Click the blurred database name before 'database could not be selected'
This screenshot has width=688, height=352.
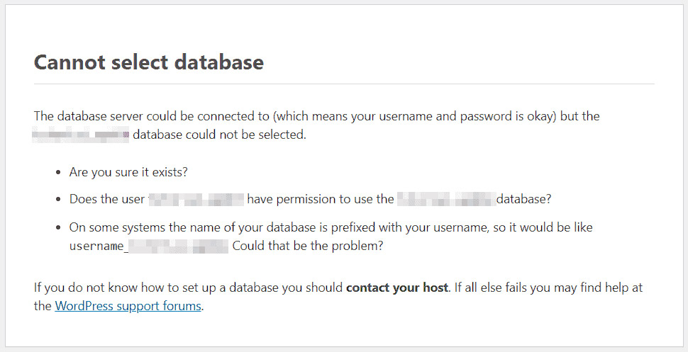(81, 135)
